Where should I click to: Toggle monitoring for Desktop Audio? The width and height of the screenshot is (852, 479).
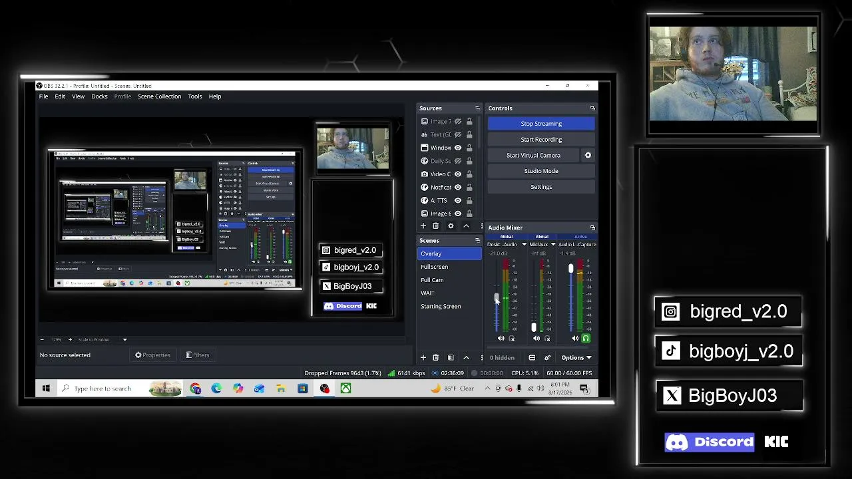(512, 339)
